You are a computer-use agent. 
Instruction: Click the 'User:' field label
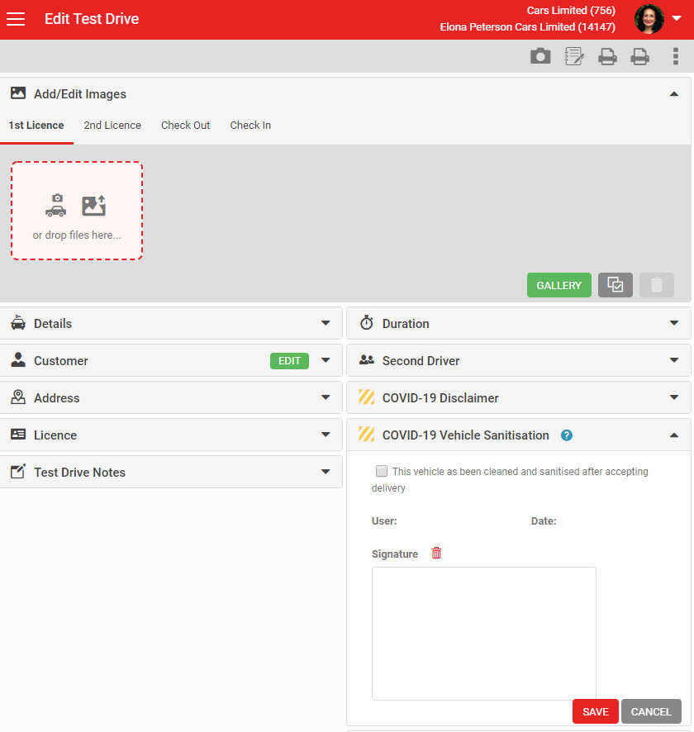[x=384, y=521]
